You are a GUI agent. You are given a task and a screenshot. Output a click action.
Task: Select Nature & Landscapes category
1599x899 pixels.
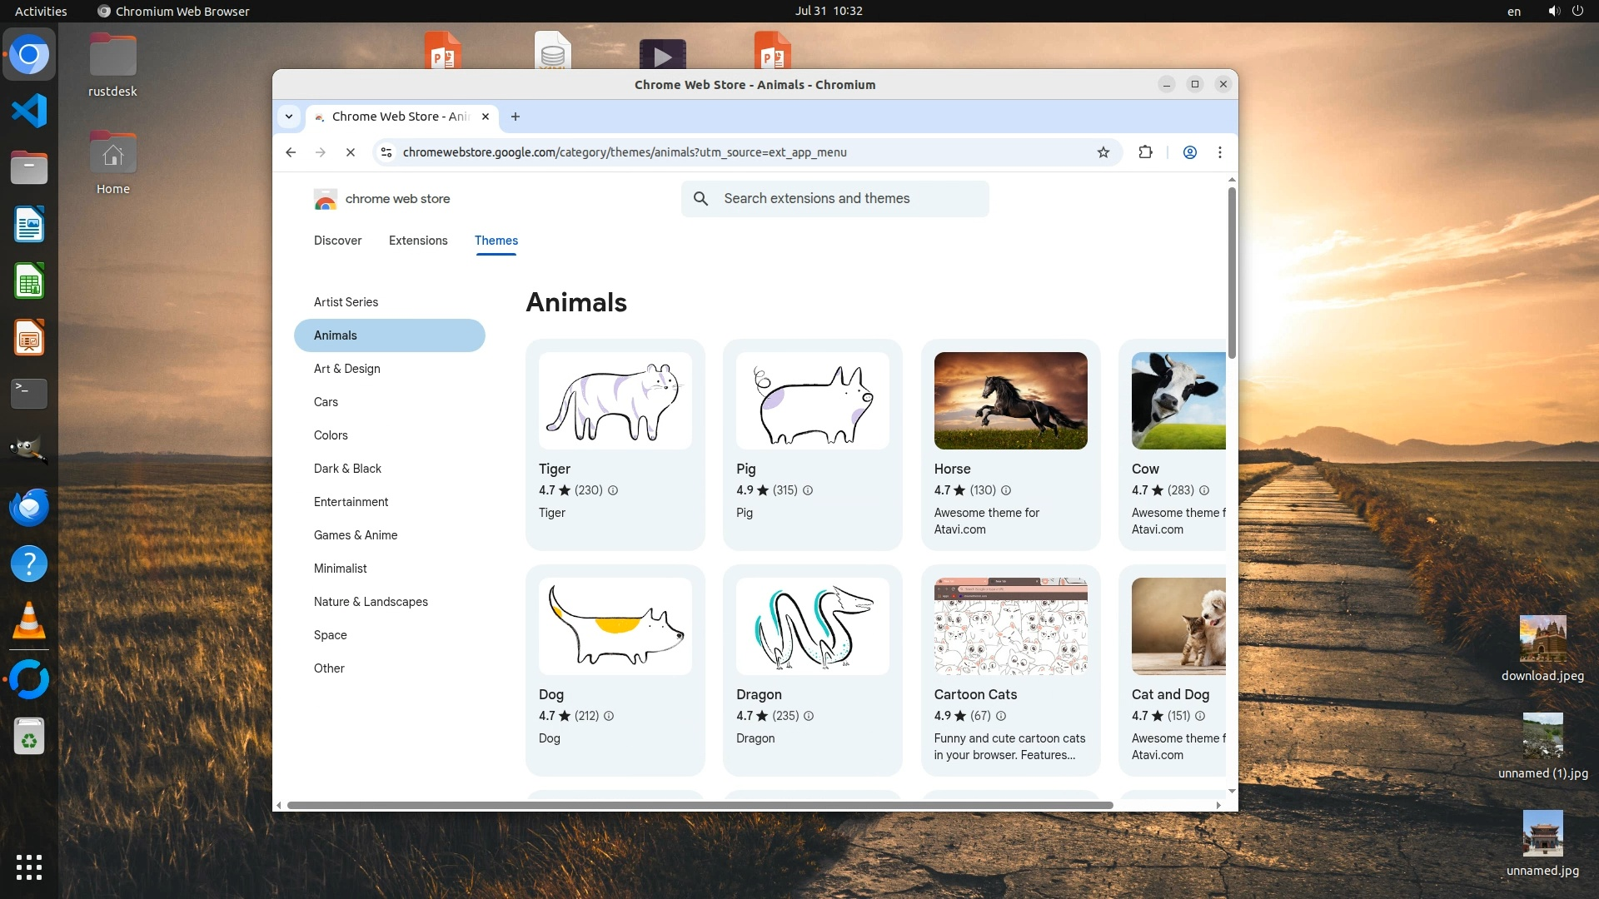(371, 602)
